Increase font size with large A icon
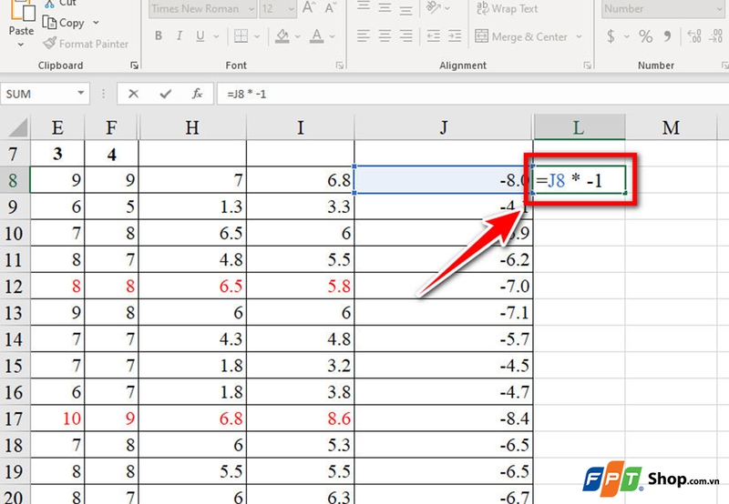The image size is (729, 504). [308, 8]
